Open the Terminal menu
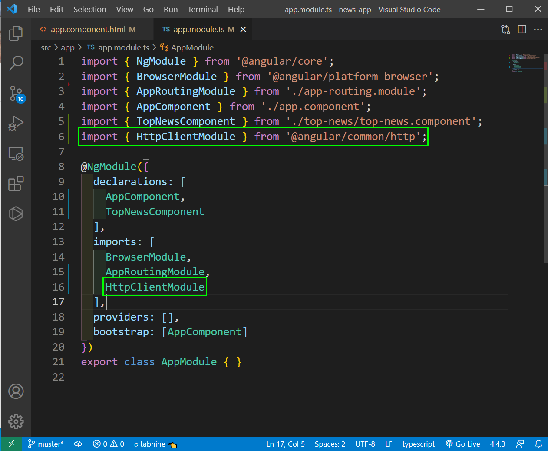This screenshot has height=451, width=548. pos(203,9)
